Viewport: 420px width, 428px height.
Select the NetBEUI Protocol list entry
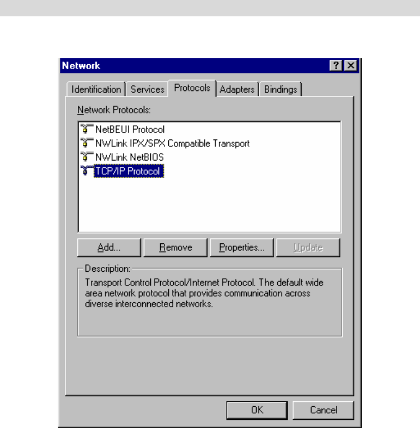tap(130, 129)
